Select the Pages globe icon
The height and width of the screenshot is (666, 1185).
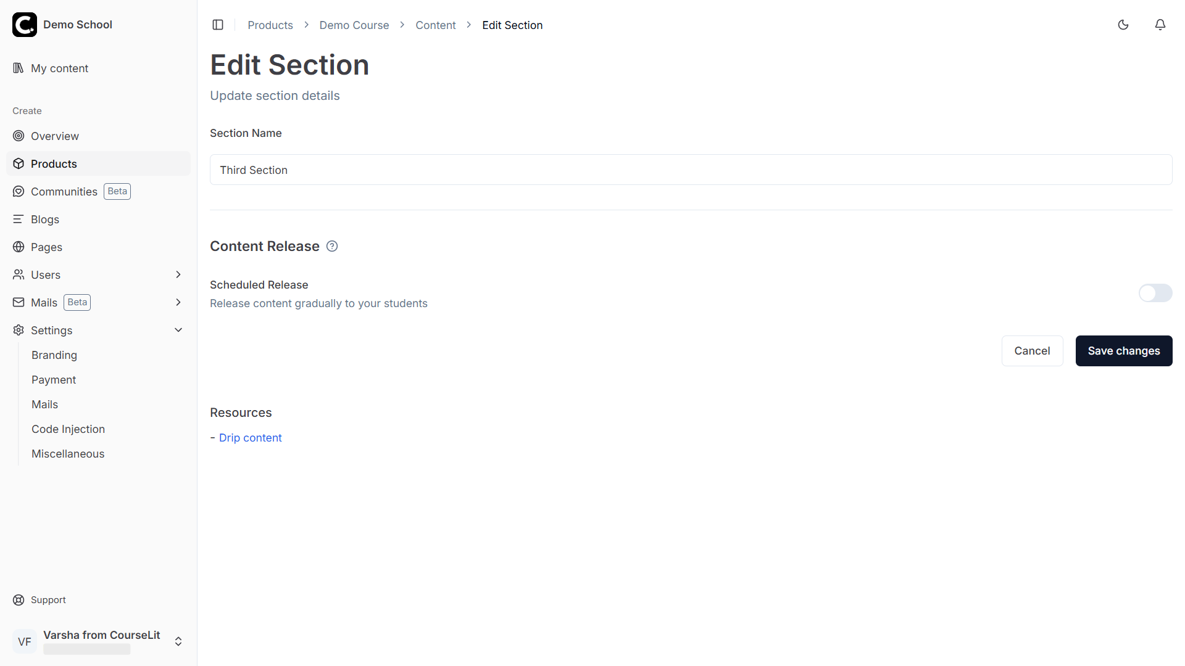18,247
